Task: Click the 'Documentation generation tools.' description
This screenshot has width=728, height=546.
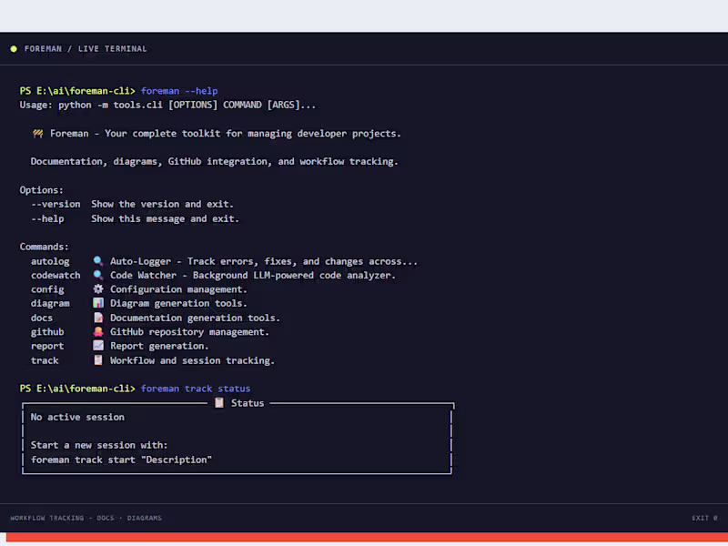Action: [x=195, y=318]
